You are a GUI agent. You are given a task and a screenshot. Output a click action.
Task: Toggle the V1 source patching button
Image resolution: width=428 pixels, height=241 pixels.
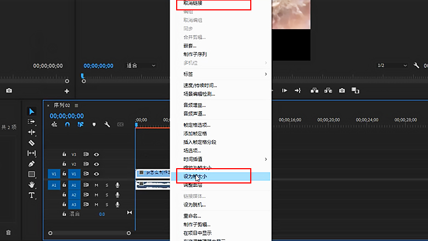click(54, 174)
